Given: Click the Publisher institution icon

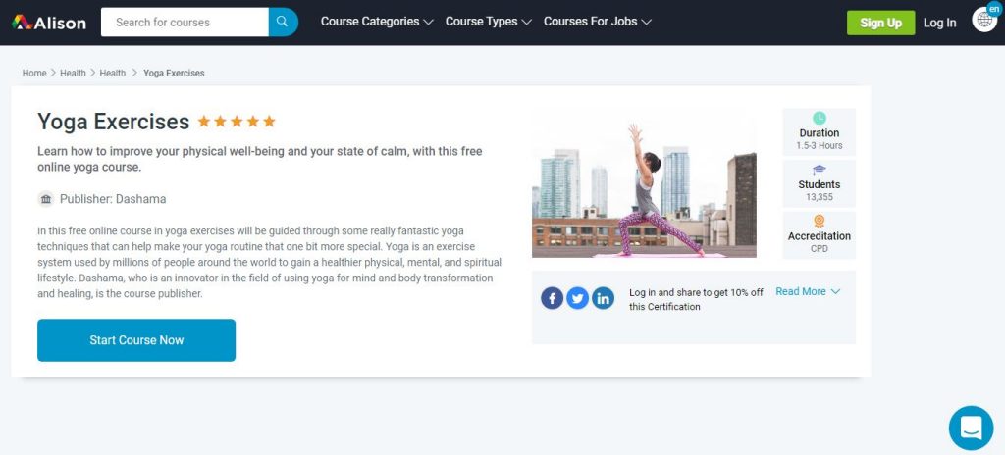Looking at the screenshot, I should 46,199.
